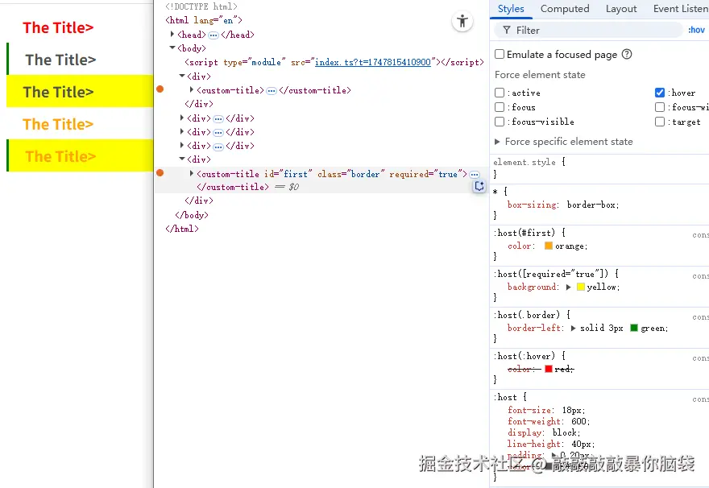The height and width of the screenshot is (488, 709).
Task: Open help icon for Emulate a focused page
Action: (x=627, y=54)
